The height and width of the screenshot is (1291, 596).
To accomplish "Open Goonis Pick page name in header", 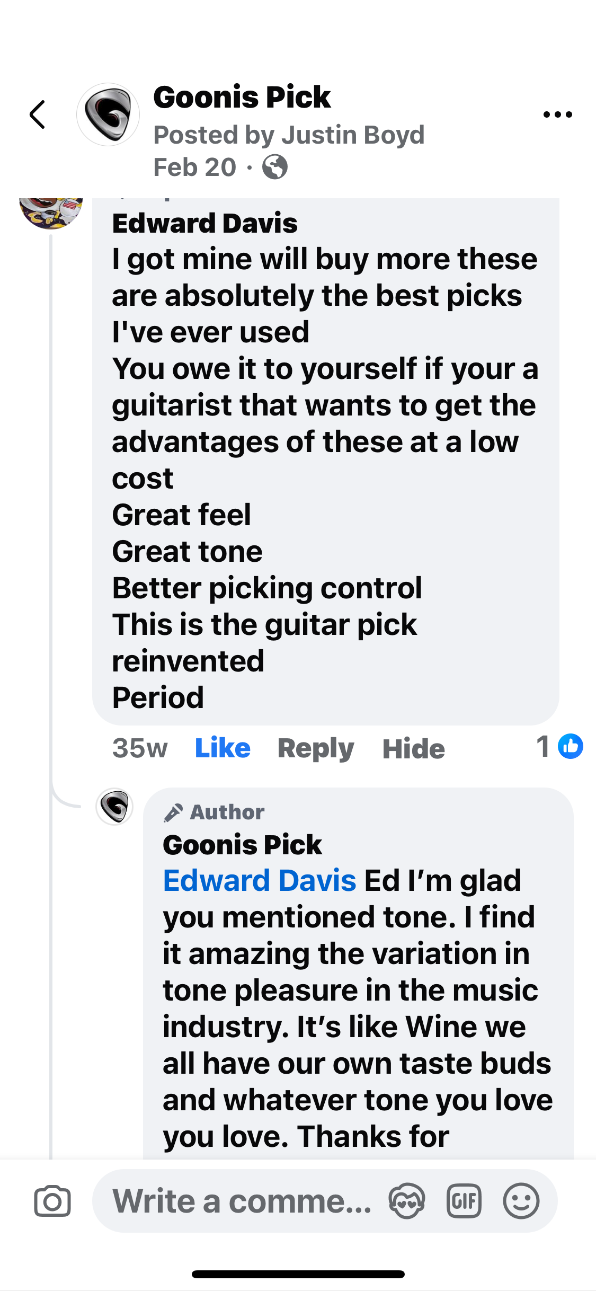I will click(242, 98).
